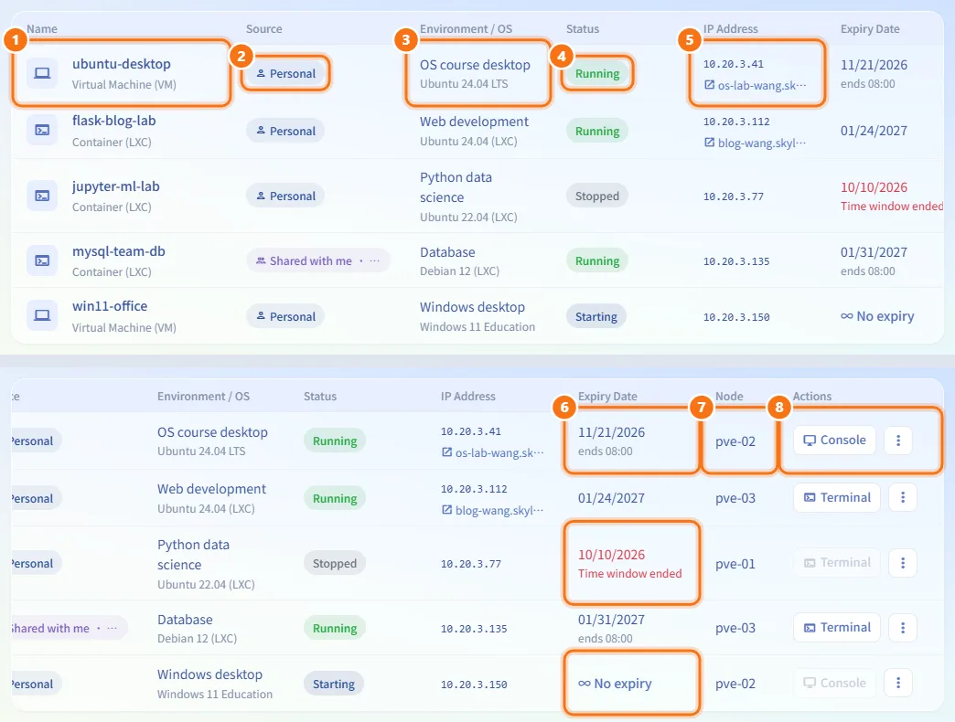Click the infinity icon in the win11-office row
Image resolution: width=955 pixels, height=722 pixels.
click(846, 316)
